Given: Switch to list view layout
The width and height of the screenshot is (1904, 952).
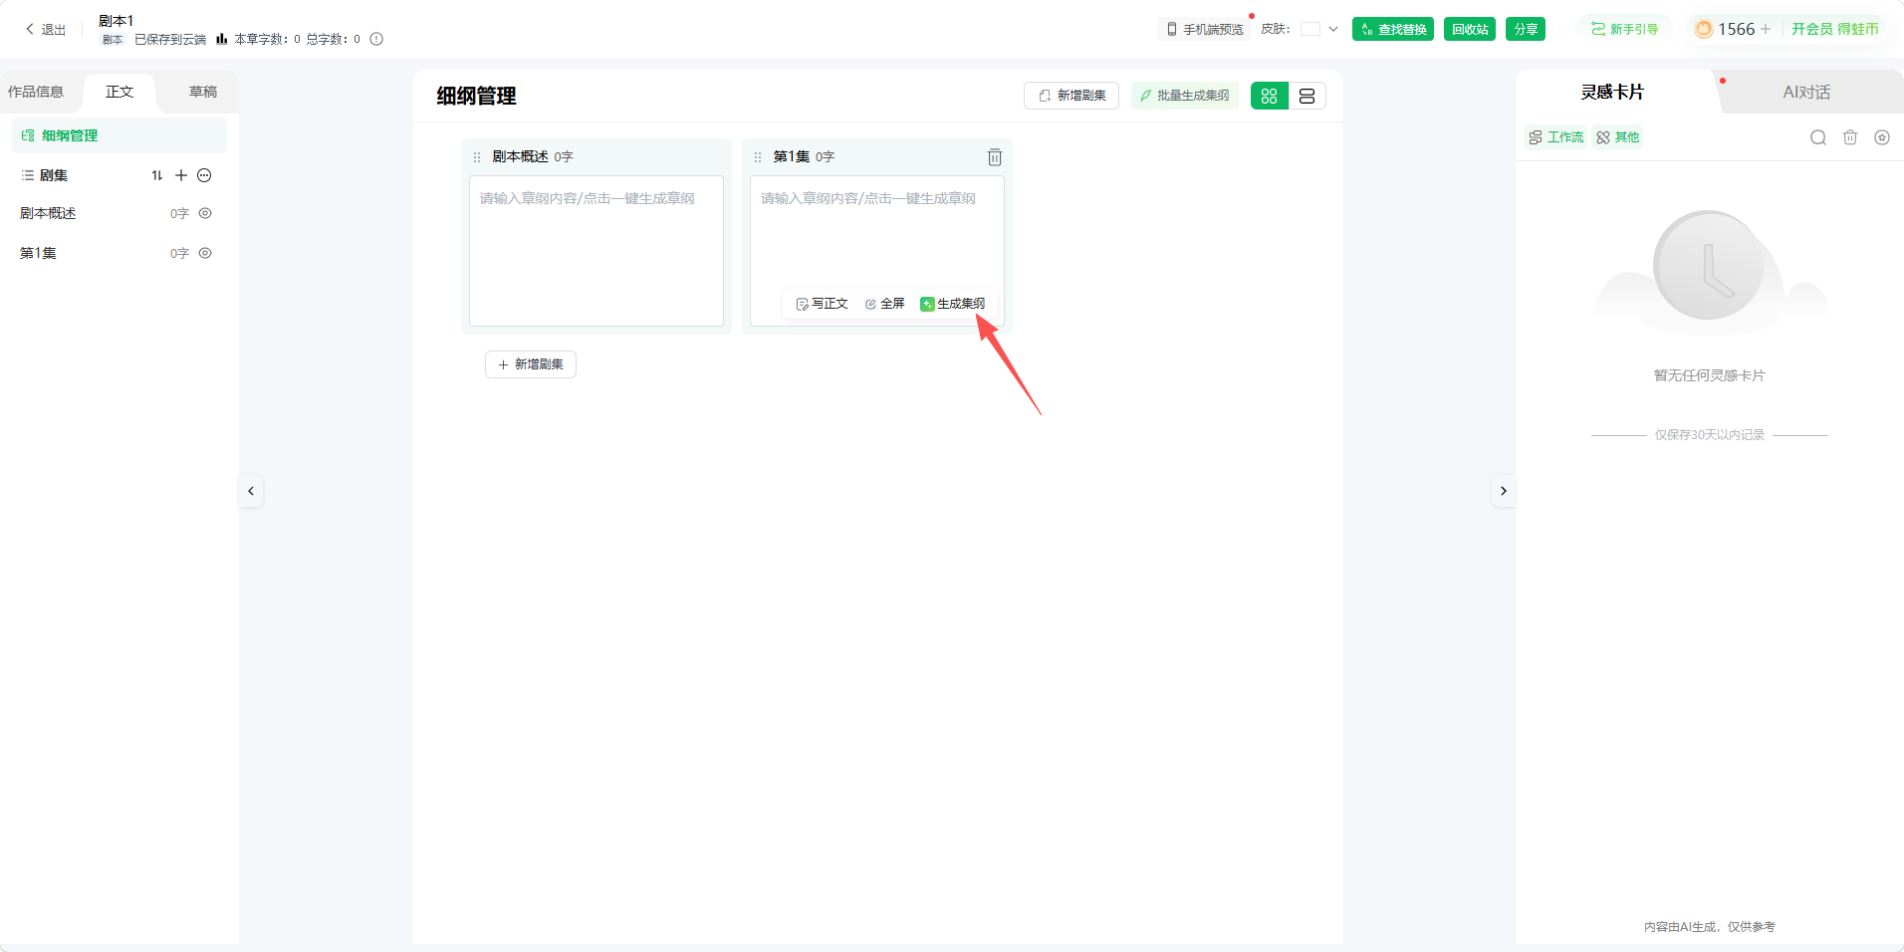Looking at the screenshot, I should point(1308,96).
